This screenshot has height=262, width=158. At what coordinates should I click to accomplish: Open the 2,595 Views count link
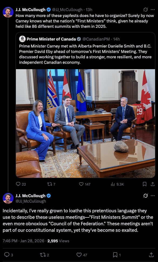(x=58, y=241)
